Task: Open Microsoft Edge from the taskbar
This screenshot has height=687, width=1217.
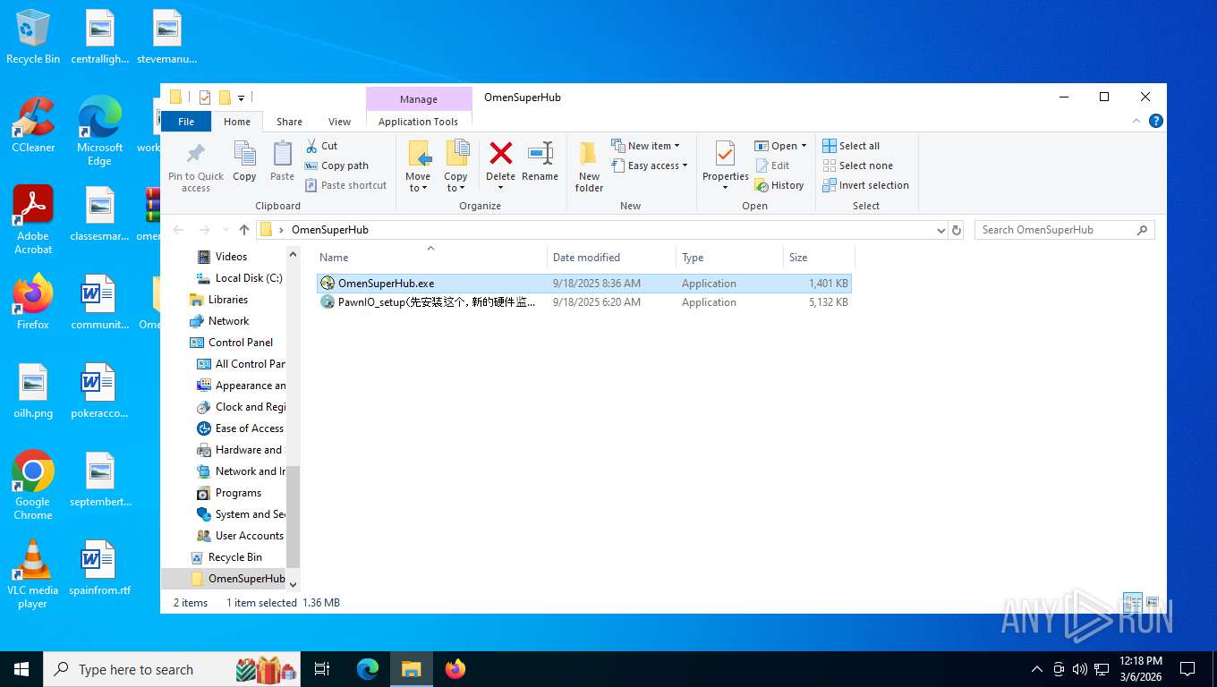Action: coord(368,668)
